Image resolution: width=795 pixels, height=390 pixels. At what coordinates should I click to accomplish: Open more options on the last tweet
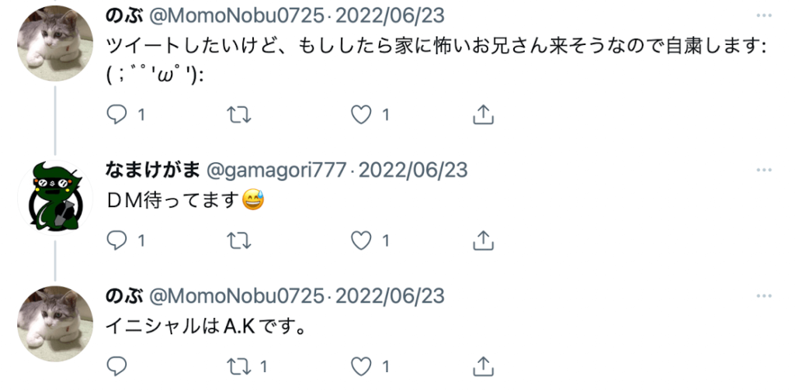click(764, 295)
